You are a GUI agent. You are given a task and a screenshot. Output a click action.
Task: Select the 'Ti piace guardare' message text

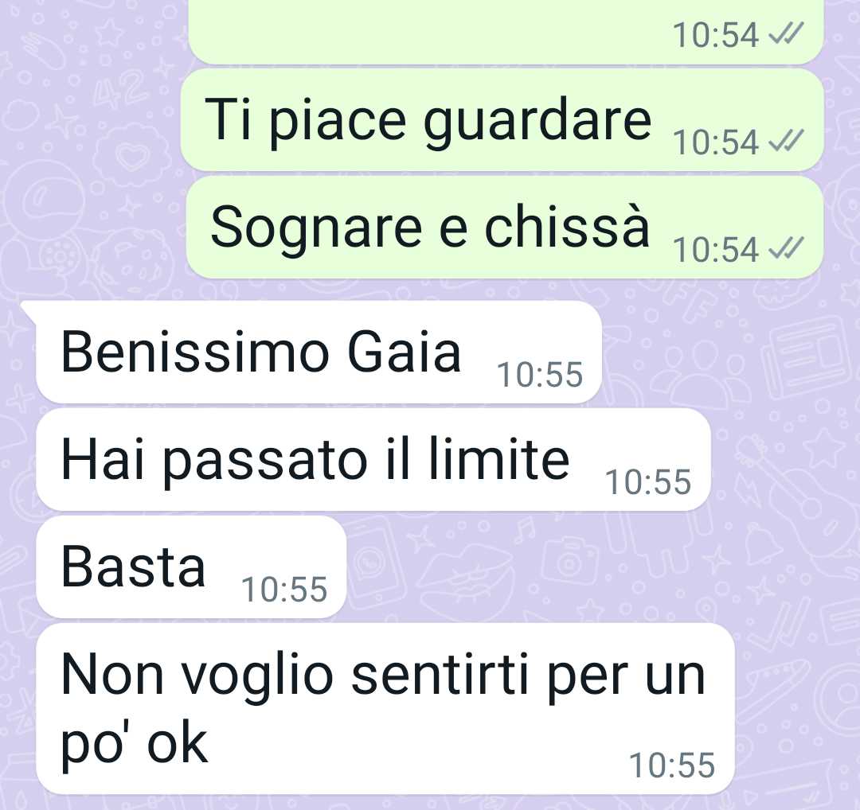pyautogui.click(x=428, y=120)
